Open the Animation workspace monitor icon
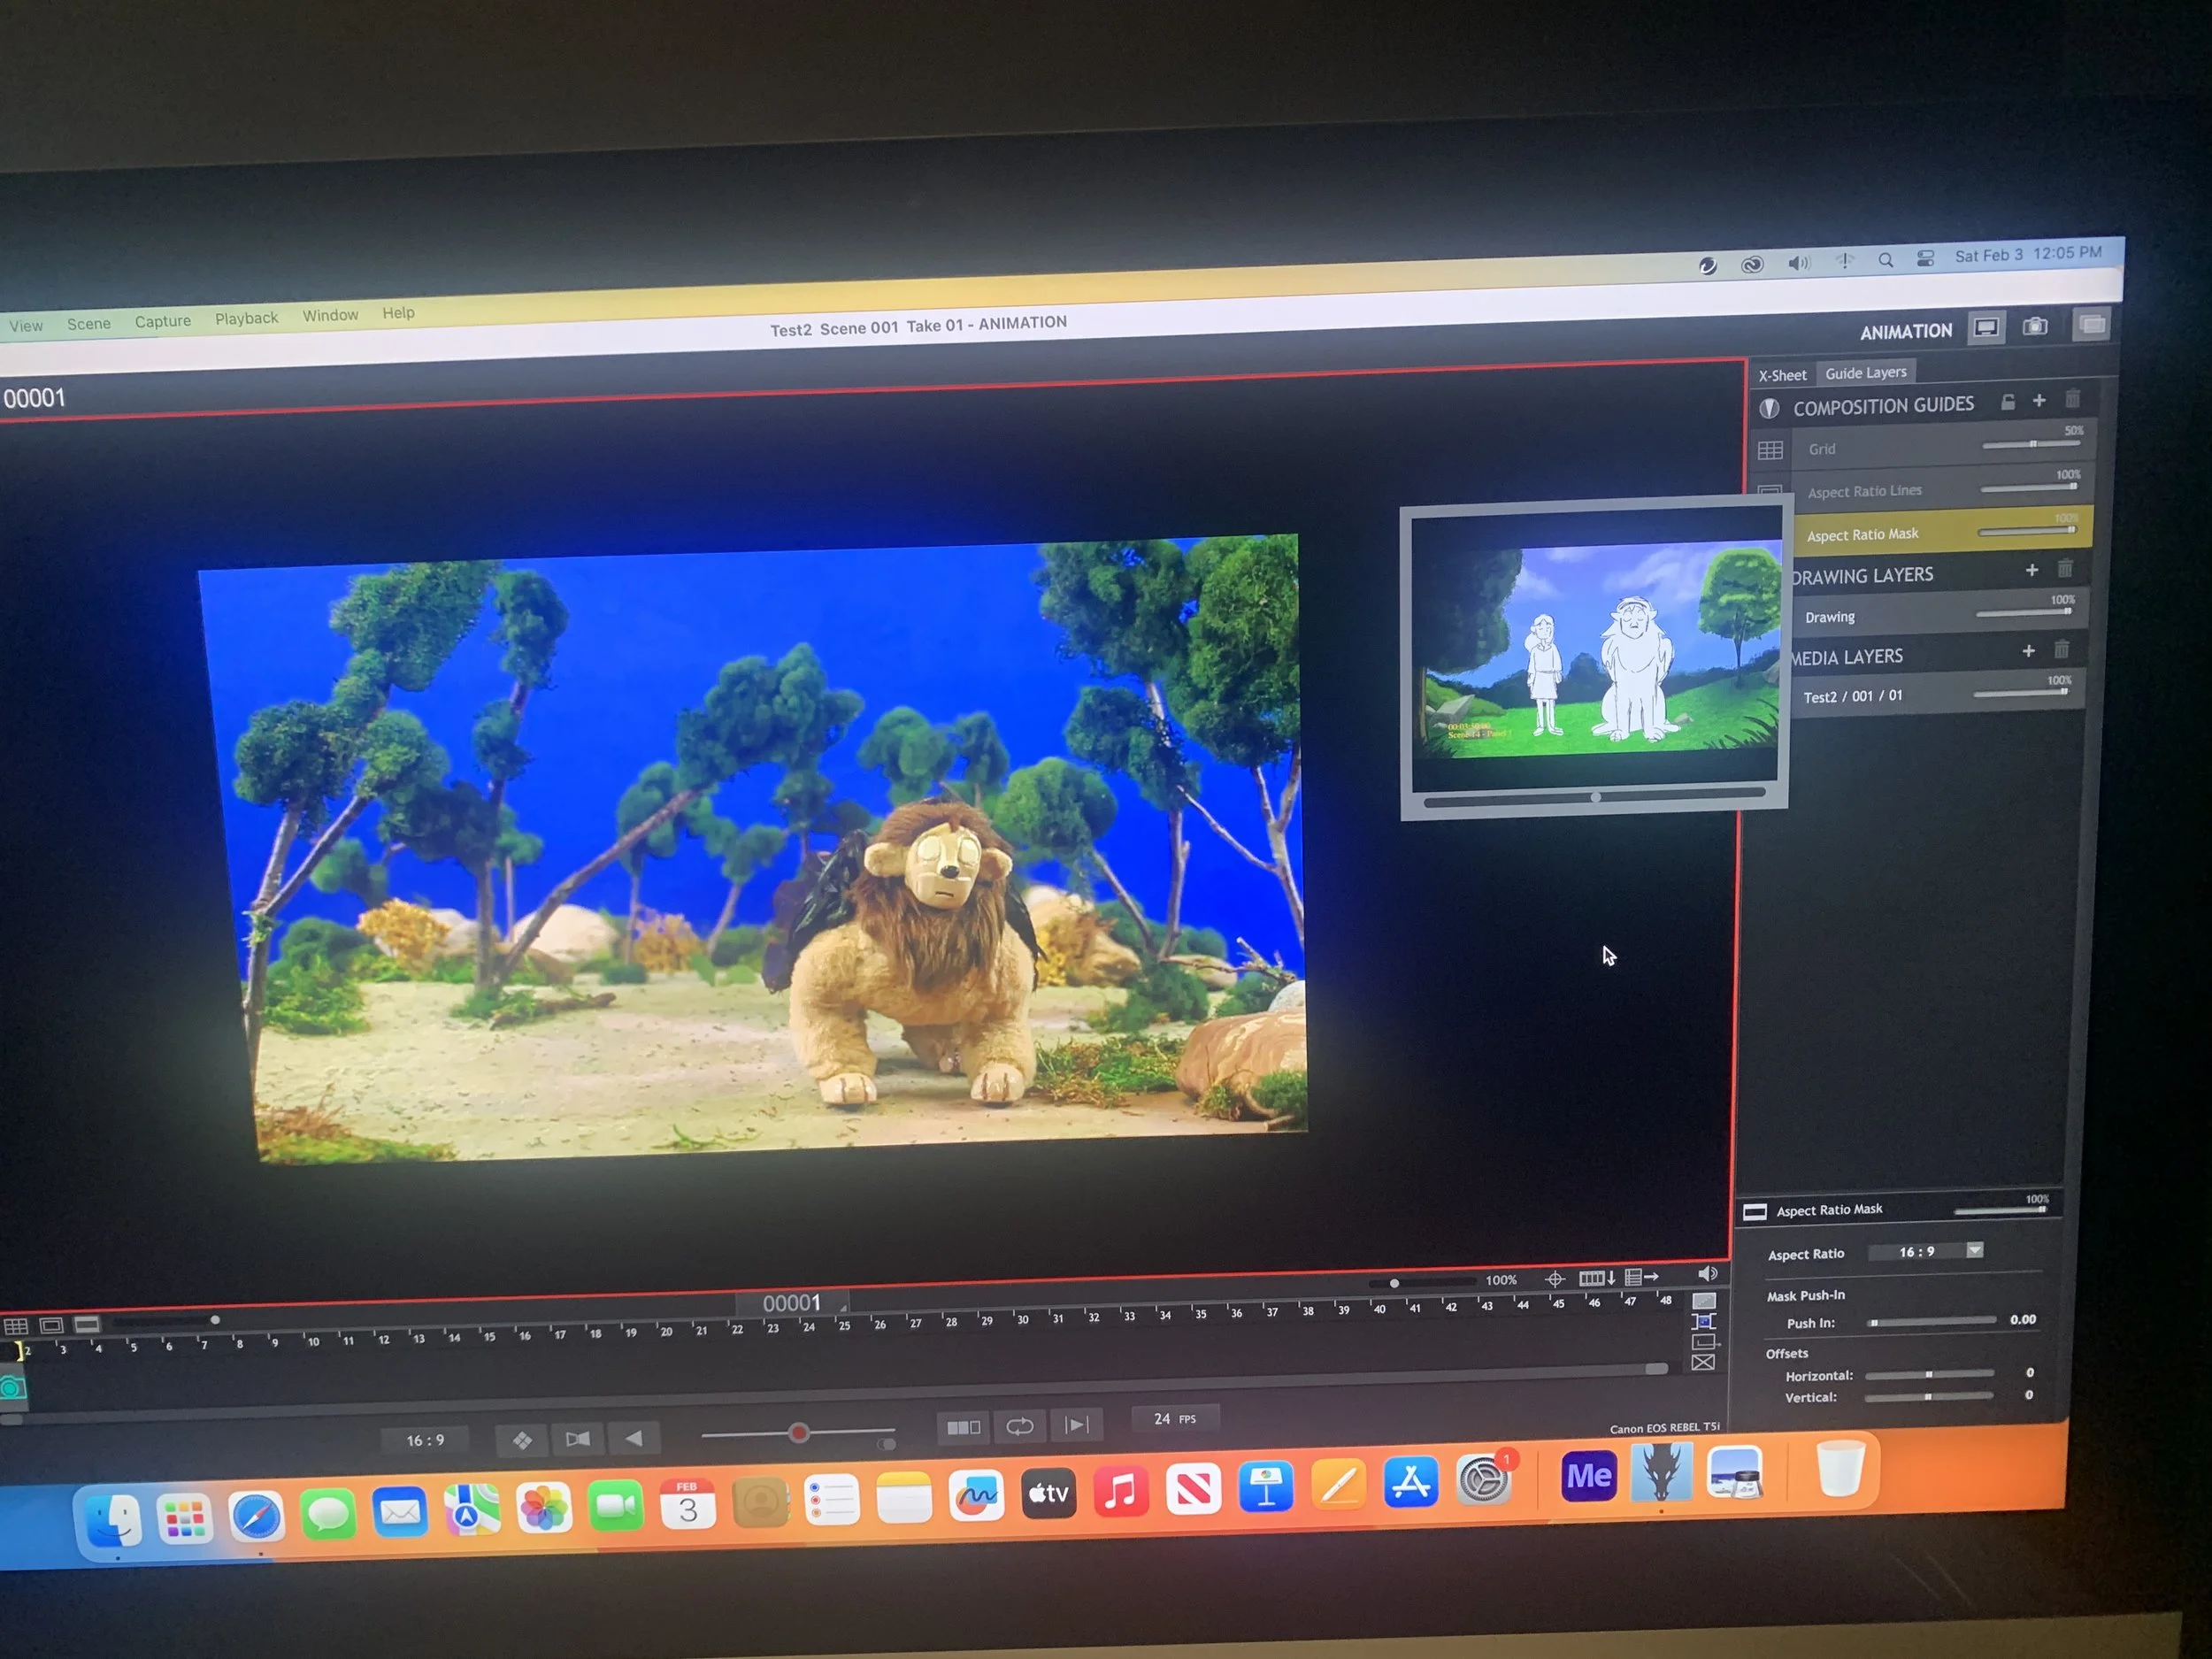This screenshot has height=1659, width=2212. click(x=1986, y=328)
